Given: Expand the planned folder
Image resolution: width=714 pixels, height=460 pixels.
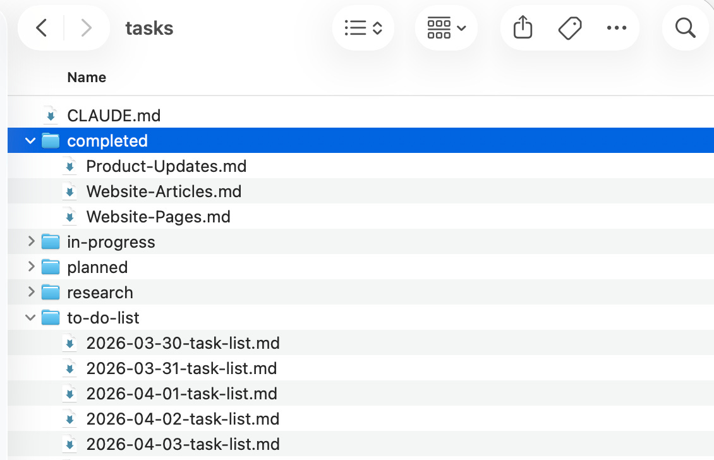Looking at the screenshot, I should (31, 267).
